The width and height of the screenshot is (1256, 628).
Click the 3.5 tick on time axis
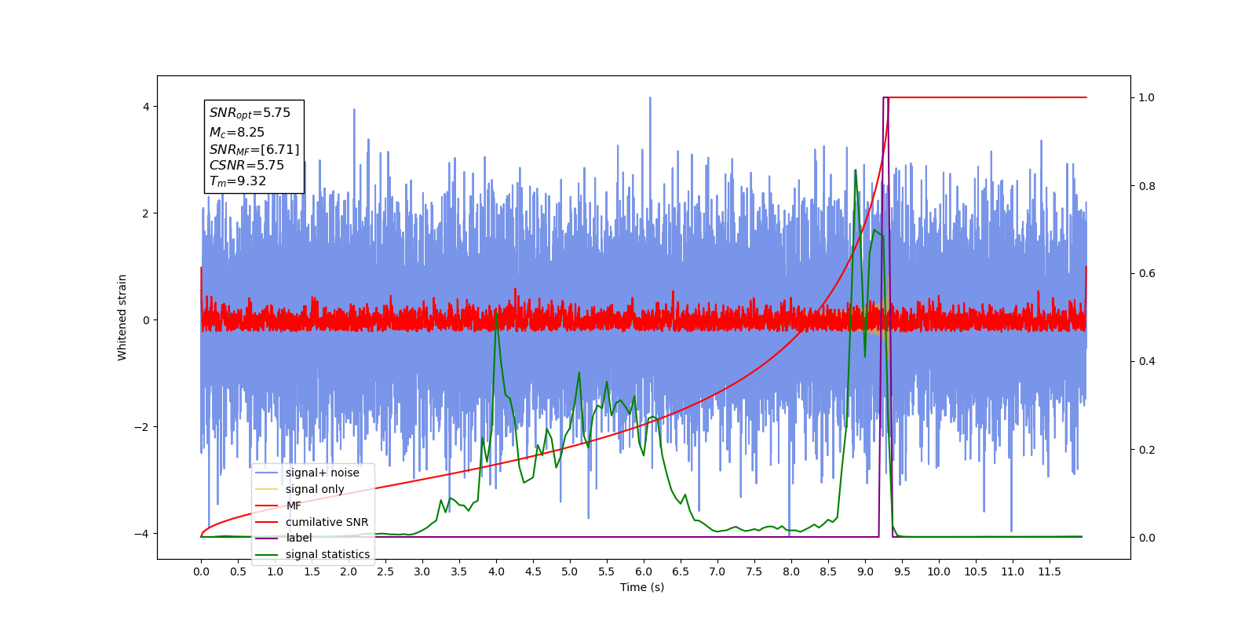click(459, 571)
